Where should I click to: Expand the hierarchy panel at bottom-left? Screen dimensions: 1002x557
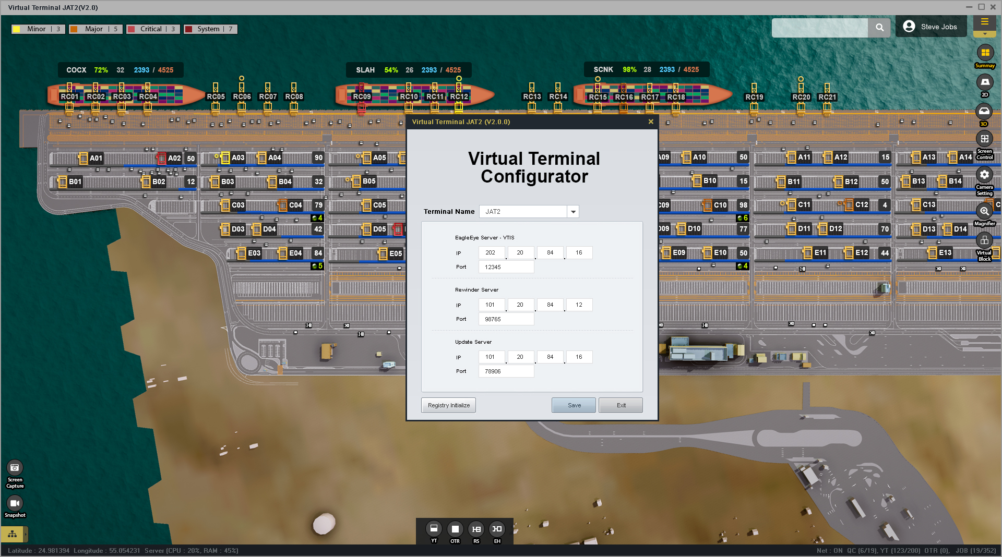pyautogui.click(x=13, y=534)
